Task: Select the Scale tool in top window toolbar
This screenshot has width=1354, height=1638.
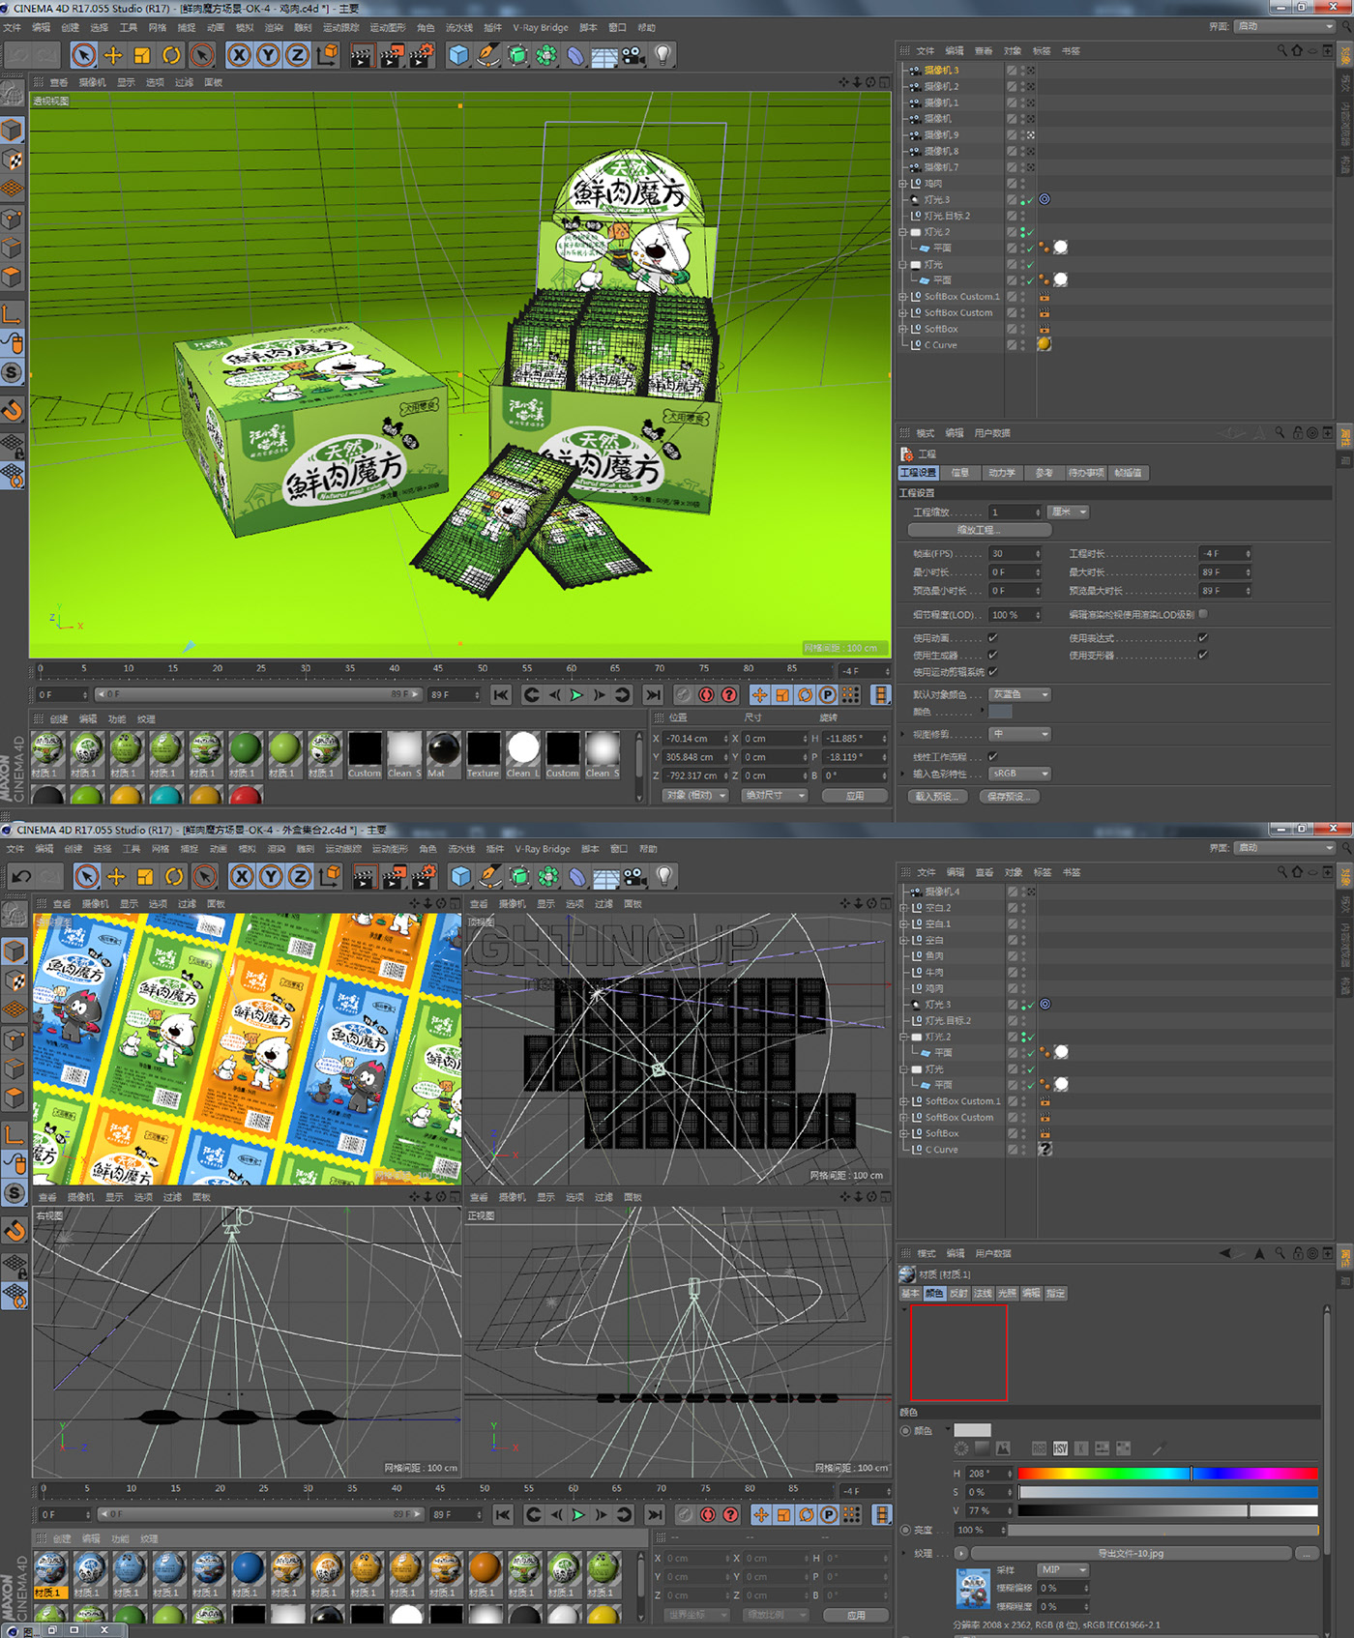Action: pyautogui.click(x=142, y=55)
